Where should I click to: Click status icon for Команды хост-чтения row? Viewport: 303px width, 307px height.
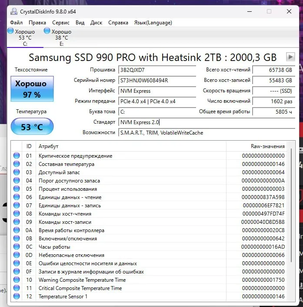coord(17,214)
